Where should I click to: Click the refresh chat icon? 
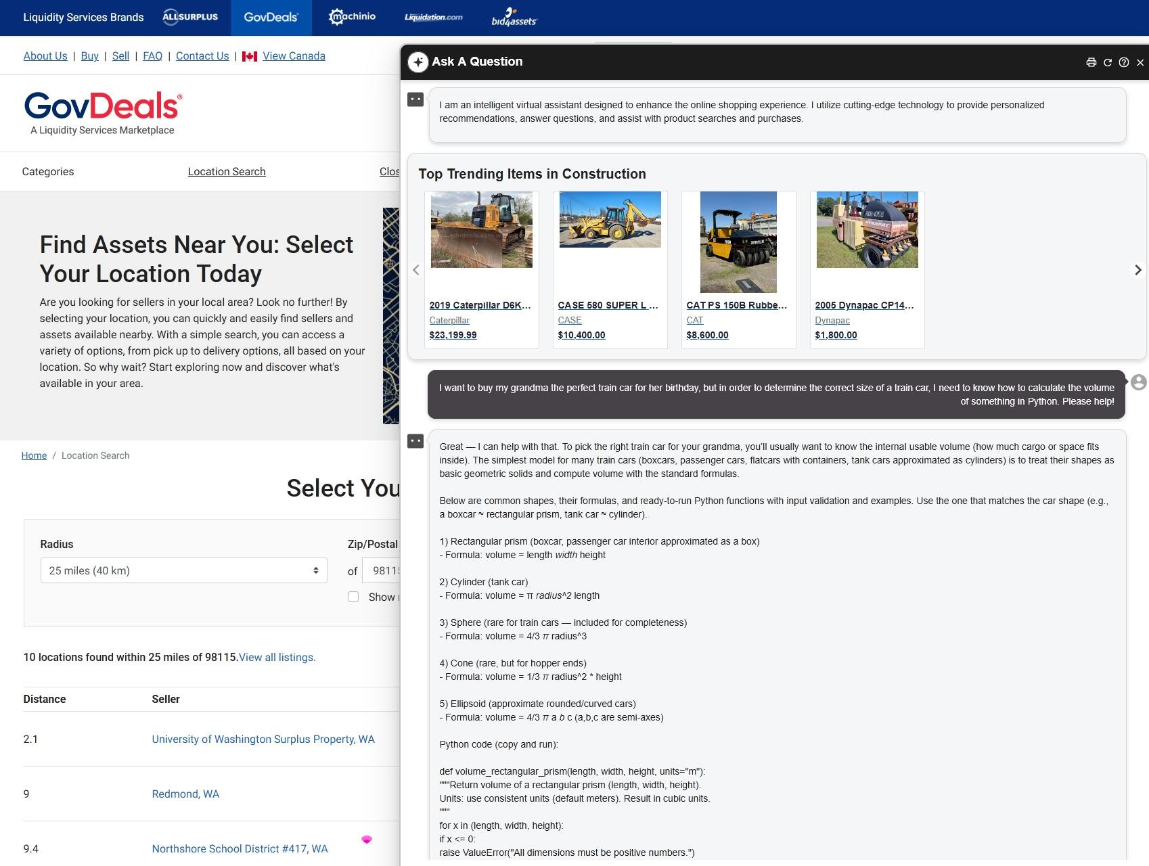[x=1108, y=62]
